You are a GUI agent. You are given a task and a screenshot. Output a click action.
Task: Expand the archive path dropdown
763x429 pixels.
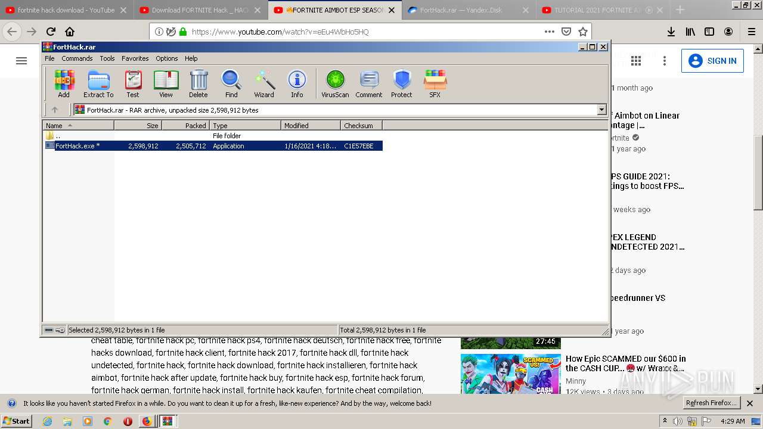click(x=601, y=110)
